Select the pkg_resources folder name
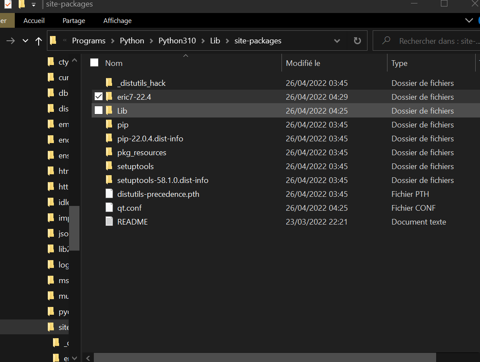Image resolution: width=480 pixels, height=362 pixels. (142, 153)
